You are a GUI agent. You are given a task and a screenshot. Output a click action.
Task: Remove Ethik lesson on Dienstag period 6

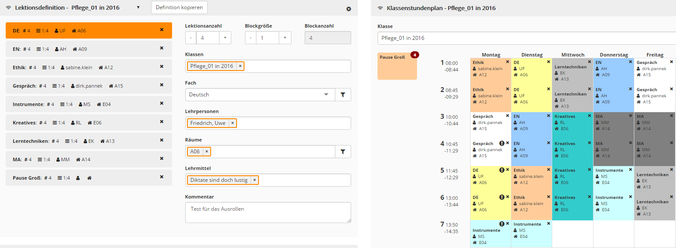coord(549,197)
